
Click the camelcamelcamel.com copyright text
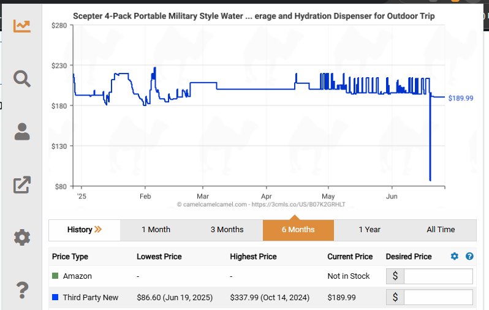tap(261, 205)
